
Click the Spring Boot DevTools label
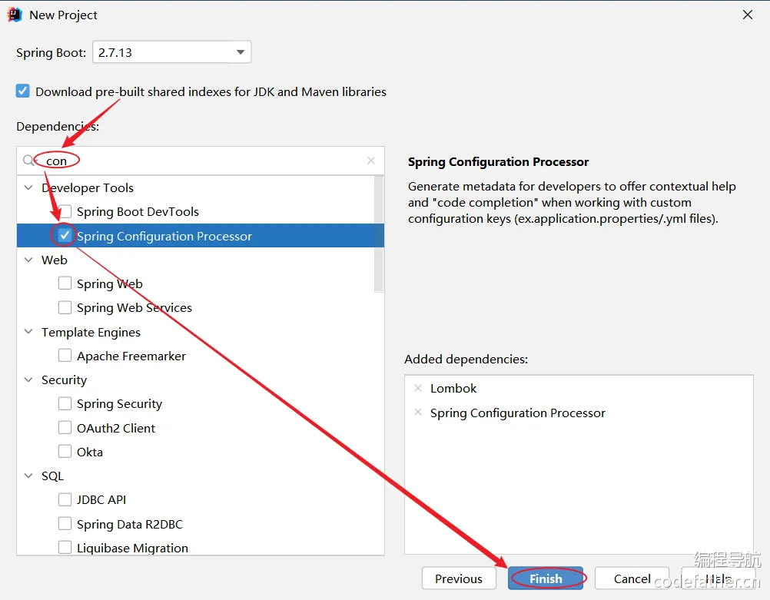[138, 211]
